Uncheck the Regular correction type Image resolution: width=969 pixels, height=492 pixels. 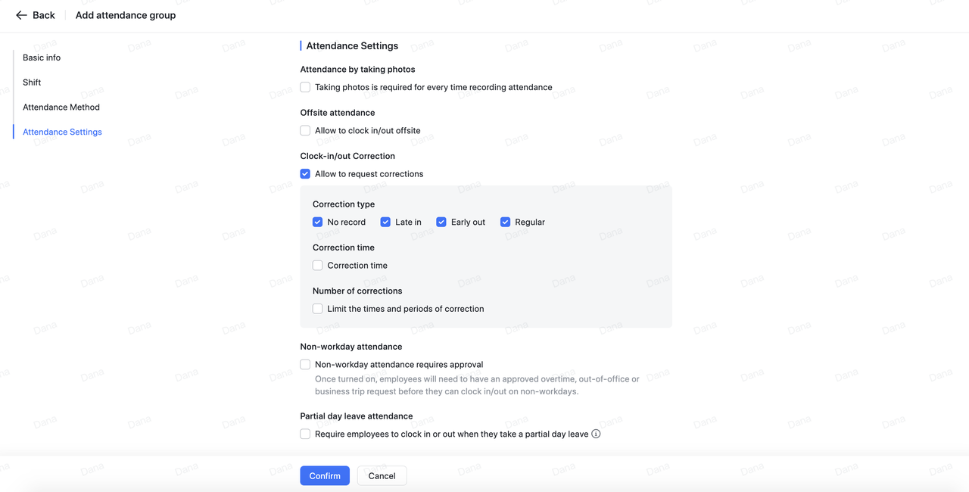505,222
